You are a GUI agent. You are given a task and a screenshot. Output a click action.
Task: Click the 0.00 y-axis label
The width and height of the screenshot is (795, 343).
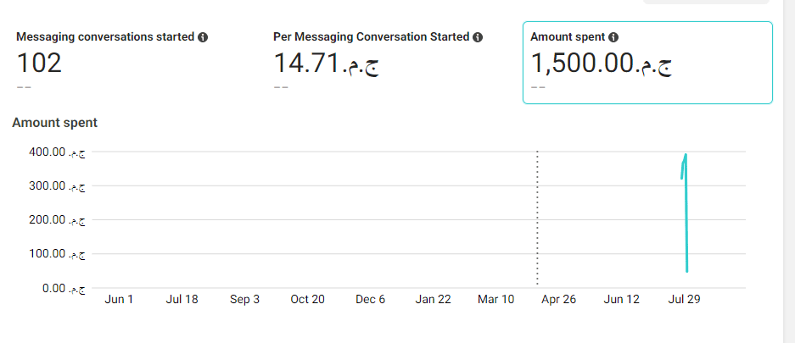click(64, 288)
